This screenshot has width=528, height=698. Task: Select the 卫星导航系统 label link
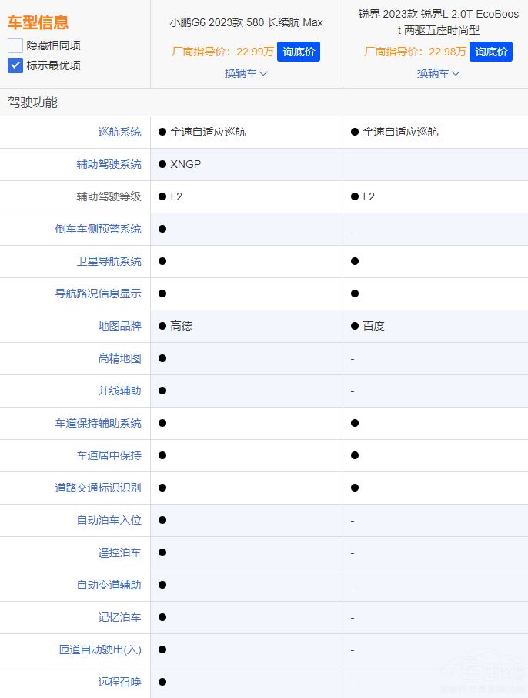[x=109, y=261]
